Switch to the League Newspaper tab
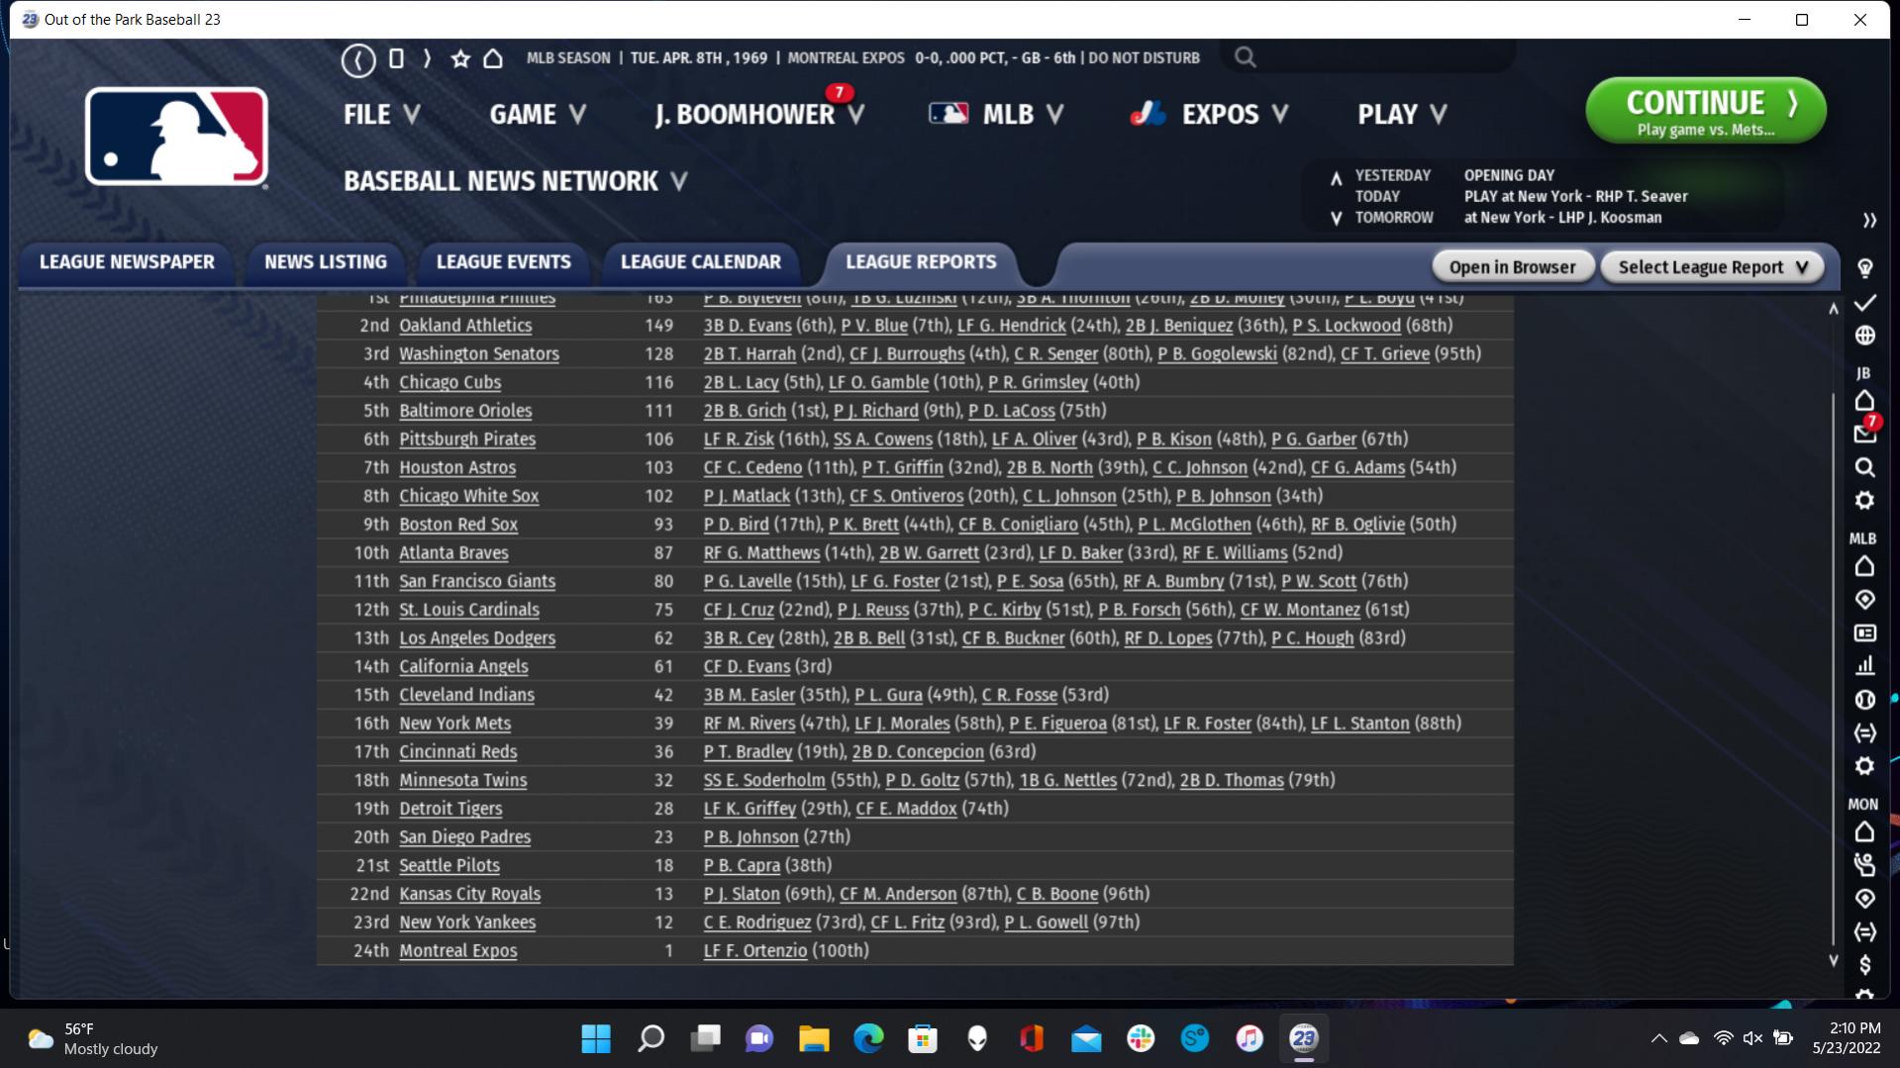Image resolution: width=1900 pixels, height=1068 pixels. pos(127,262)
